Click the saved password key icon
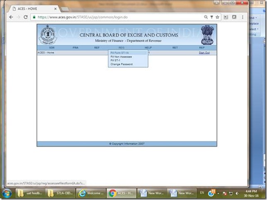This screenshot has width=267, height=200. tap(212, 17)
